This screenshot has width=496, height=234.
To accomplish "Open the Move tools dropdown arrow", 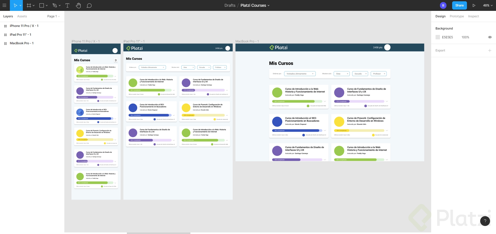I will [x=20, y=5].
